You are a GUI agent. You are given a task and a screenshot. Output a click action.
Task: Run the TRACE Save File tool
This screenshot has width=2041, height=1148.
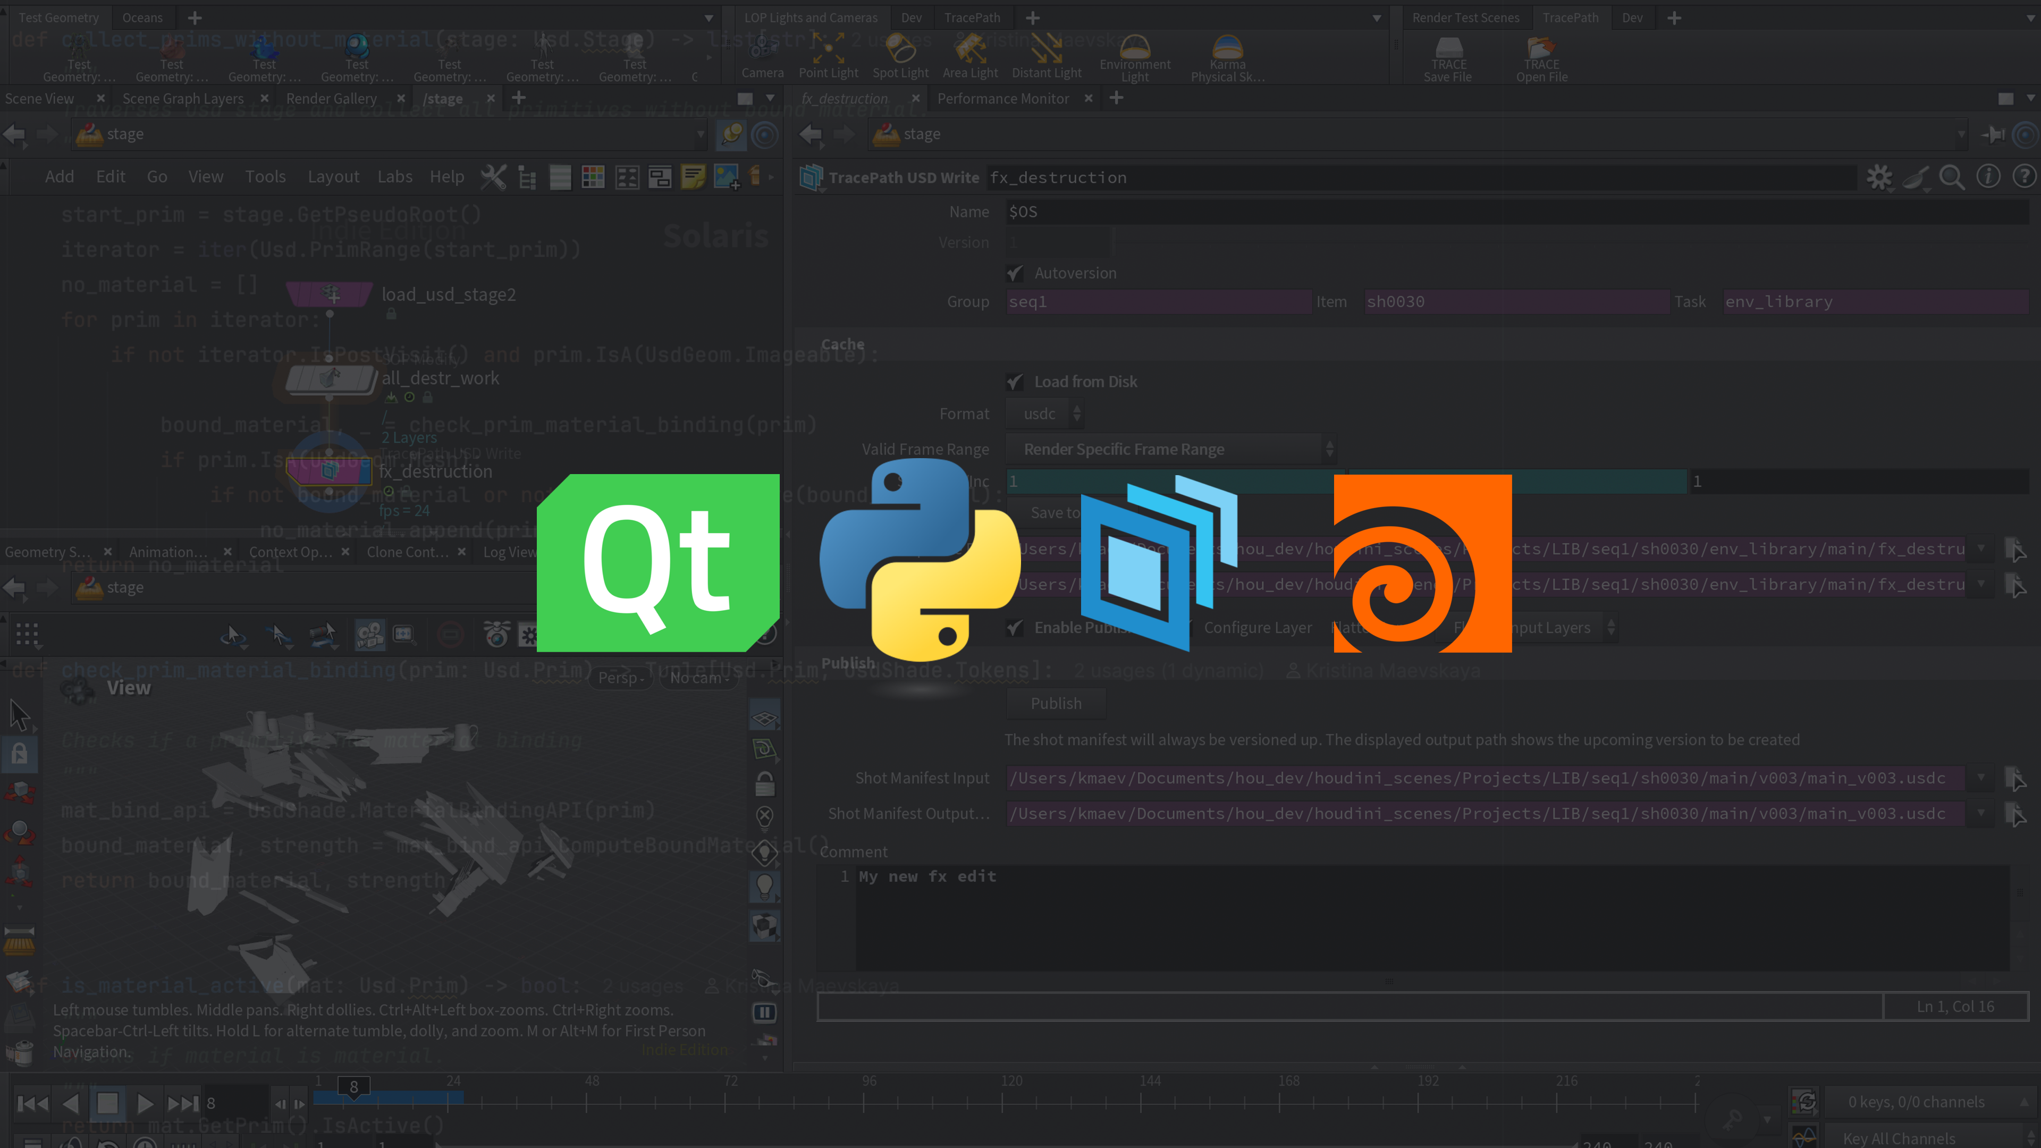(1447, 60)
